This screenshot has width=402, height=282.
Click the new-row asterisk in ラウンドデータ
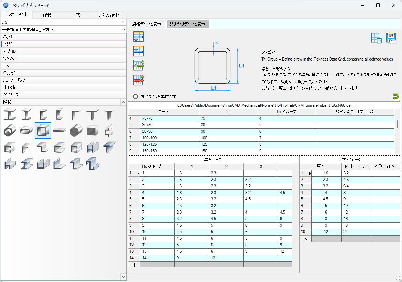(x=306, y=239)
